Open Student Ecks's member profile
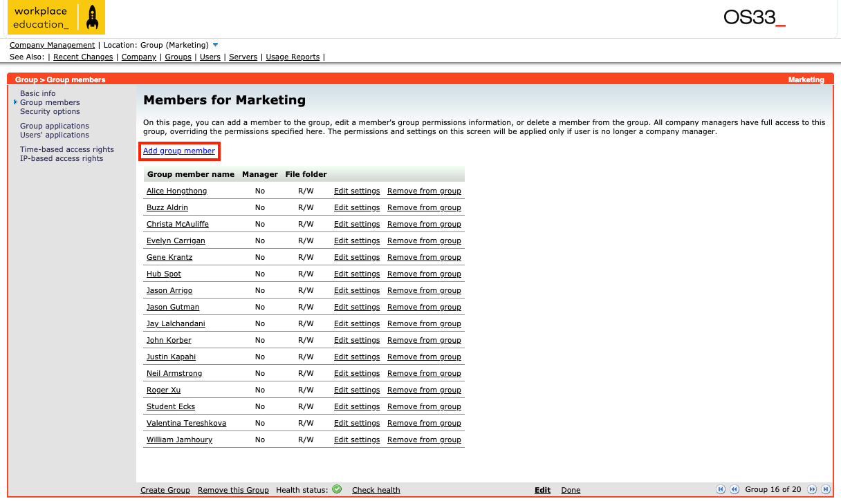This screenshot has height=501, width=841. tap(171, 406)
